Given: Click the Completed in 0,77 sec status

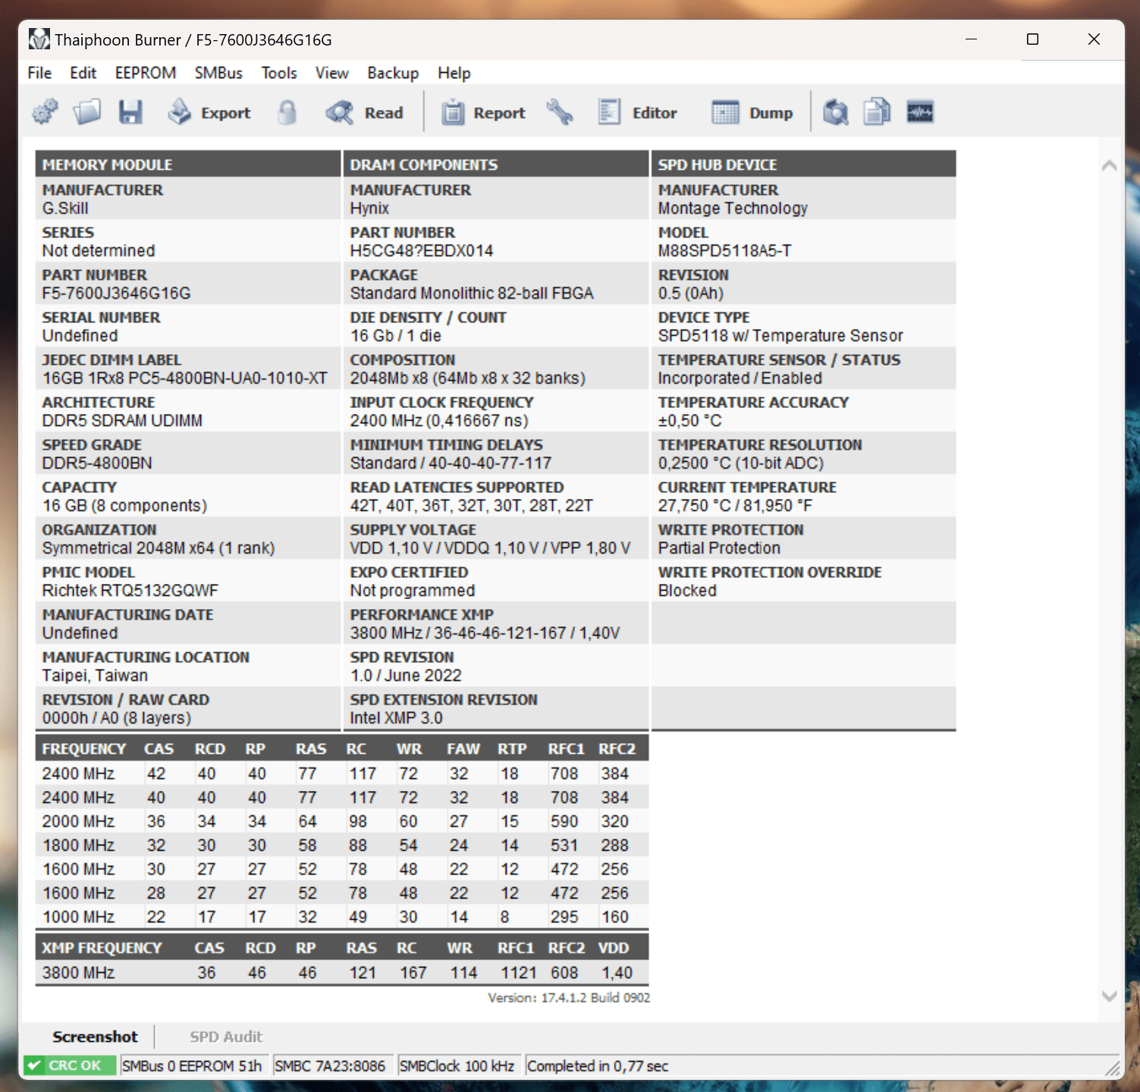Looking at the screenshot, I should pos(598,1065).
